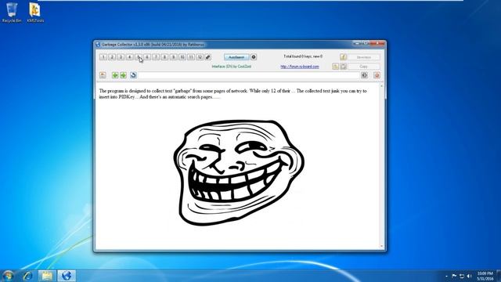The height and width of the screenshot is (282, 501).
Task: Click the Garbage Collector title bar icon
Action: pyautogui.click(x=98, y=45)
